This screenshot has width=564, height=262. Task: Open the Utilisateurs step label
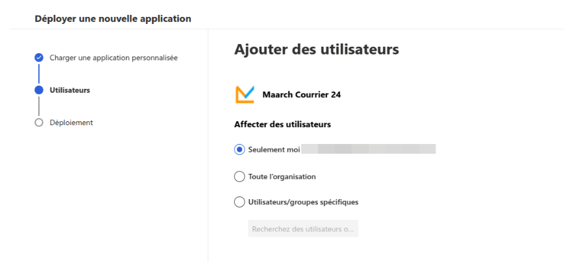(x=70, y=90)
